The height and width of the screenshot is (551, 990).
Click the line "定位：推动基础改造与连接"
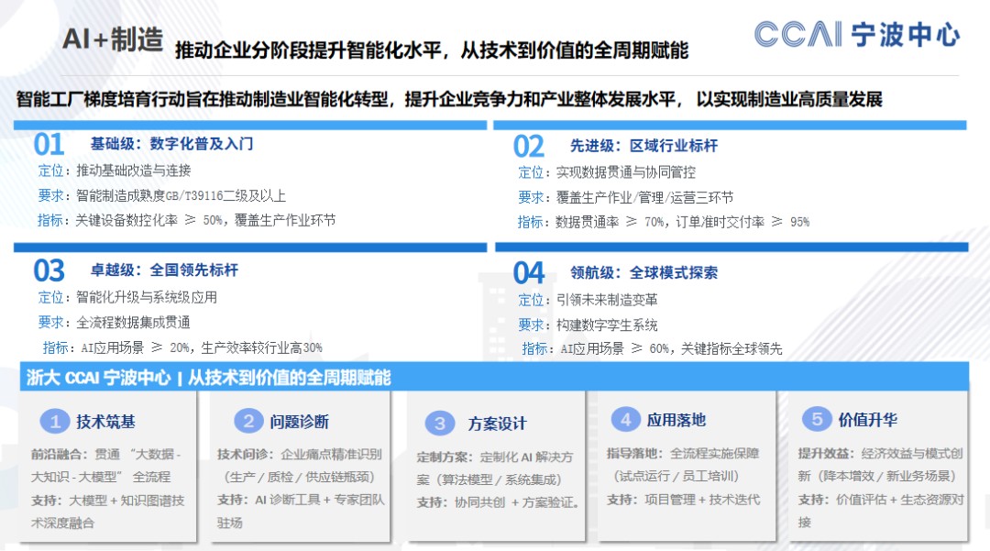(x=115, y=171)
